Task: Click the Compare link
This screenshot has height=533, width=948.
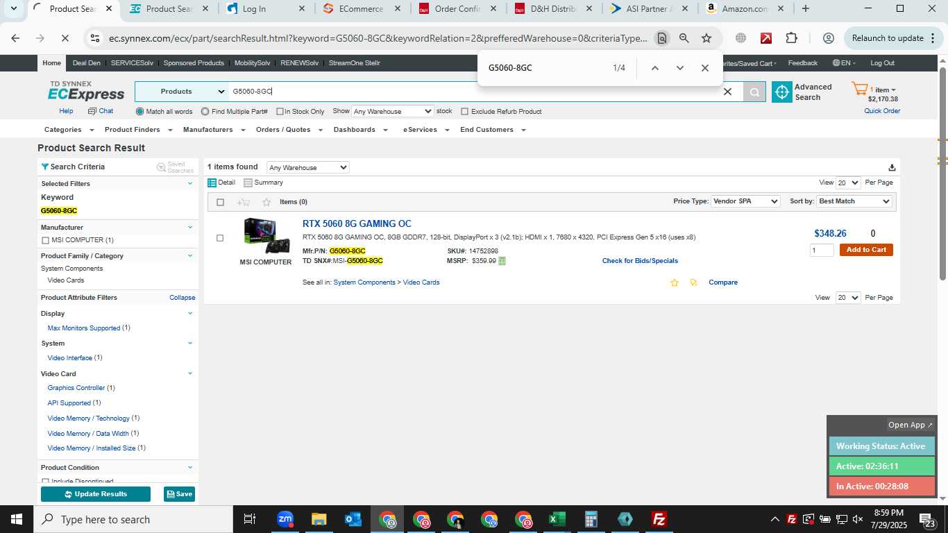Action: [723, 282]
